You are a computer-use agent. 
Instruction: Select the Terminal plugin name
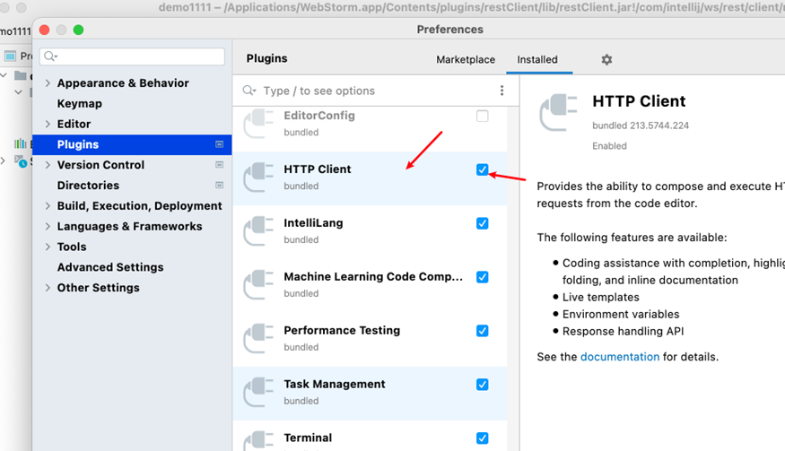(x=308, y=438)
